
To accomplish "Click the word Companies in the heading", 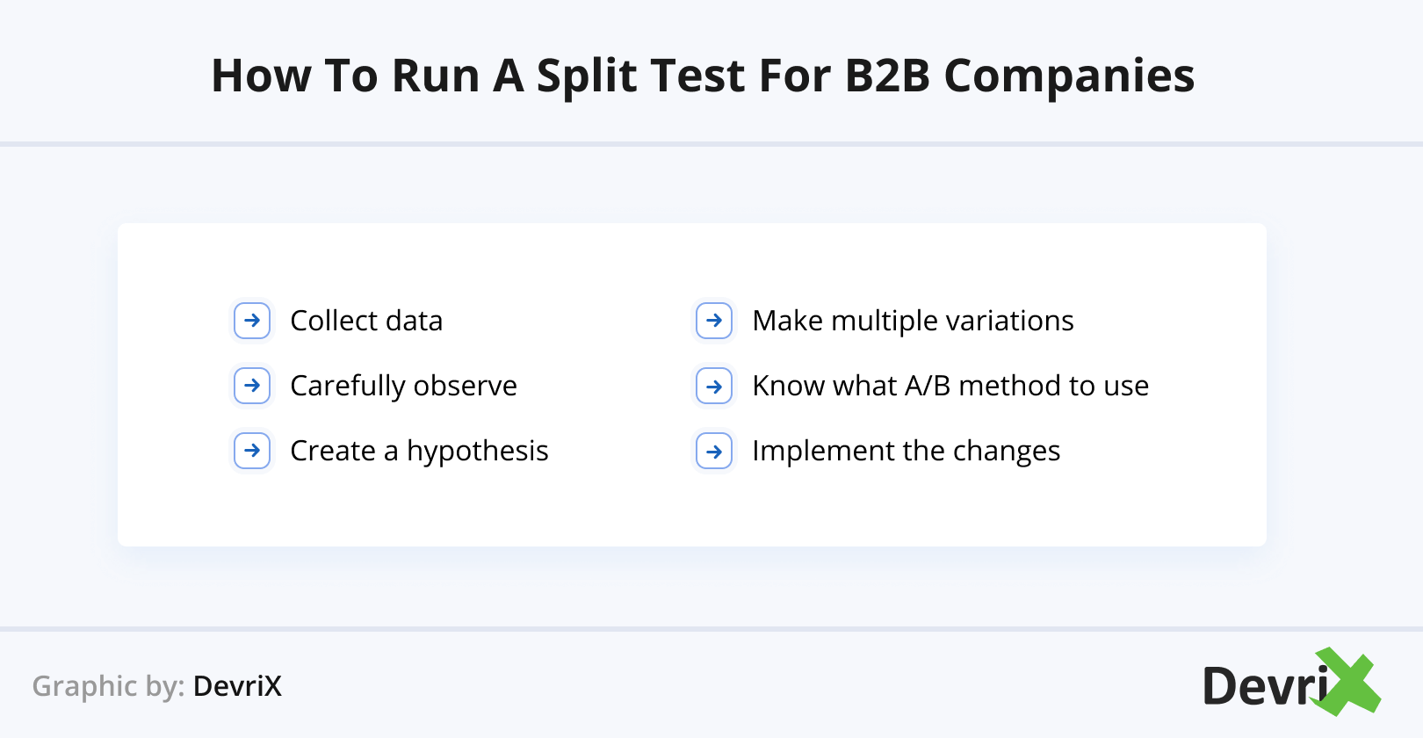I will [x=1069, y=76].
